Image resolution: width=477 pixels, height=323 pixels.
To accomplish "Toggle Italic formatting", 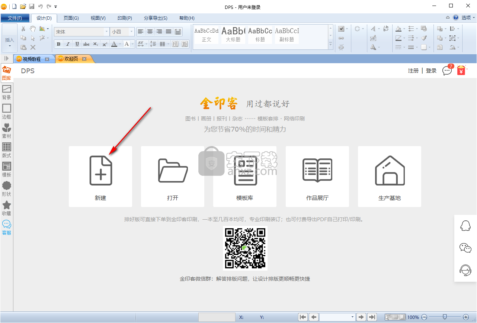I will (68, 44).
